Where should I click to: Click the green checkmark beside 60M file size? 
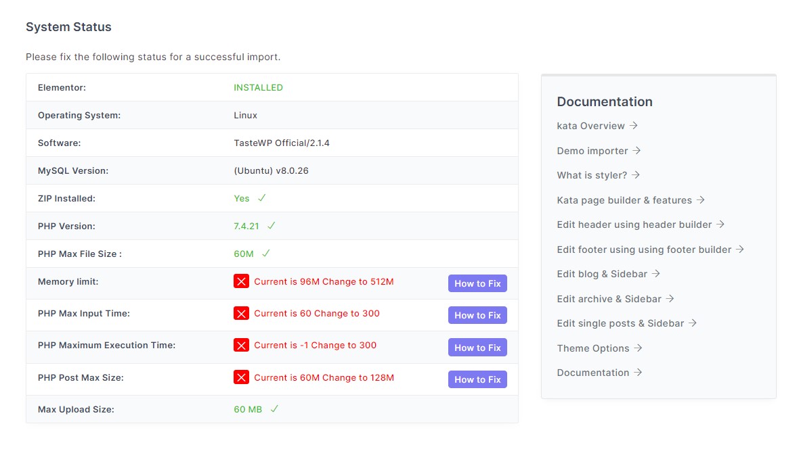tap(266, 254)
